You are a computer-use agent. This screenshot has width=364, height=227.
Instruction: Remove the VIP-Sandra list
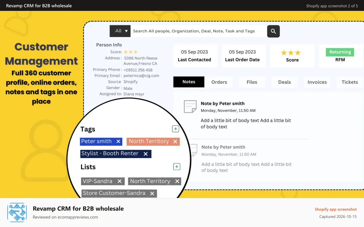click(120, 181)
